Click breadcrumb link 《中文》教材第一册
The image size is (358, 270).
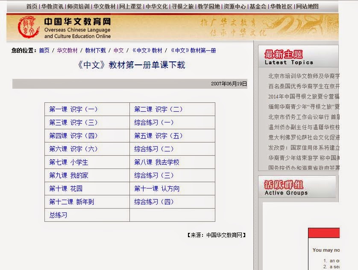193,50
